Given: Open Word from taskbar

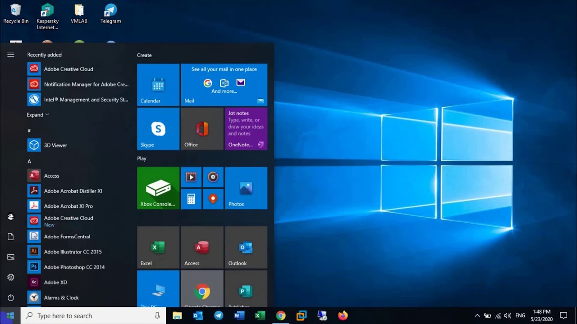Looking at the screenshot, I should point(239,315).
